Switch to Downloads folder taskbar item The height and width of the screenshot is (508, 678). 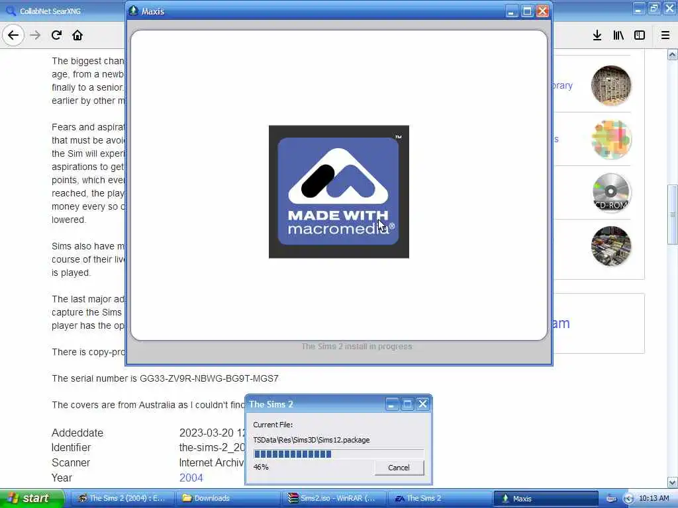[x=228, y=498]
